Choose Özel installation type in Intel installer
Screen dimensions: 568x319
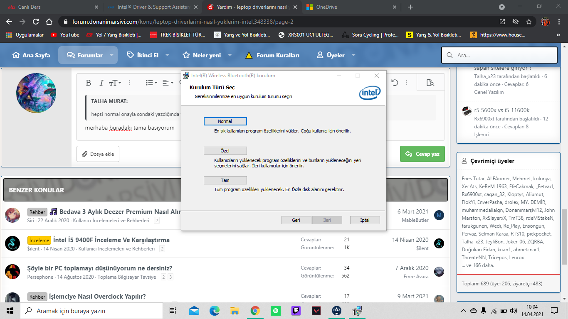click(x=225, y=151)
